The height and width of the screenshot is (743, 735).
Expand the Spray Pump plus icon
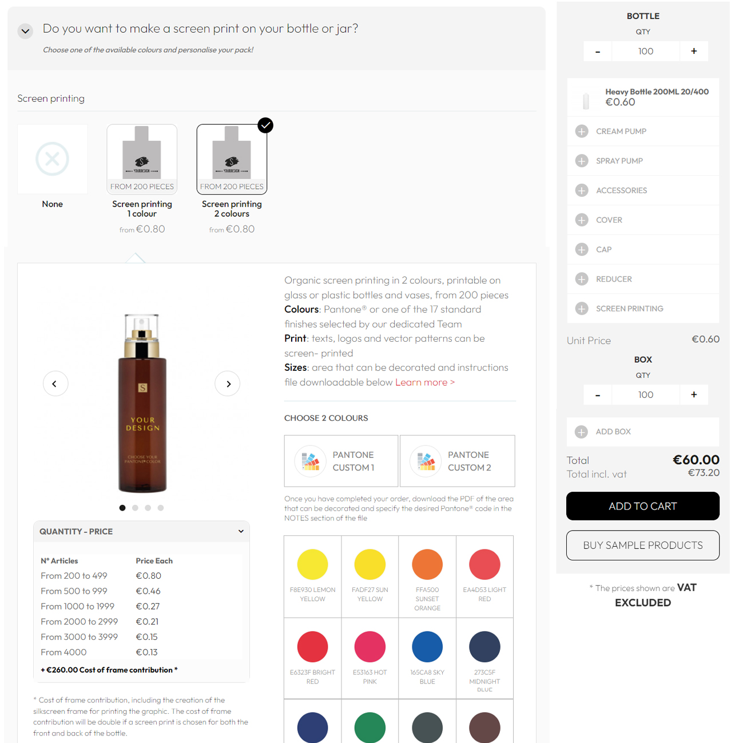pos(582,161)
